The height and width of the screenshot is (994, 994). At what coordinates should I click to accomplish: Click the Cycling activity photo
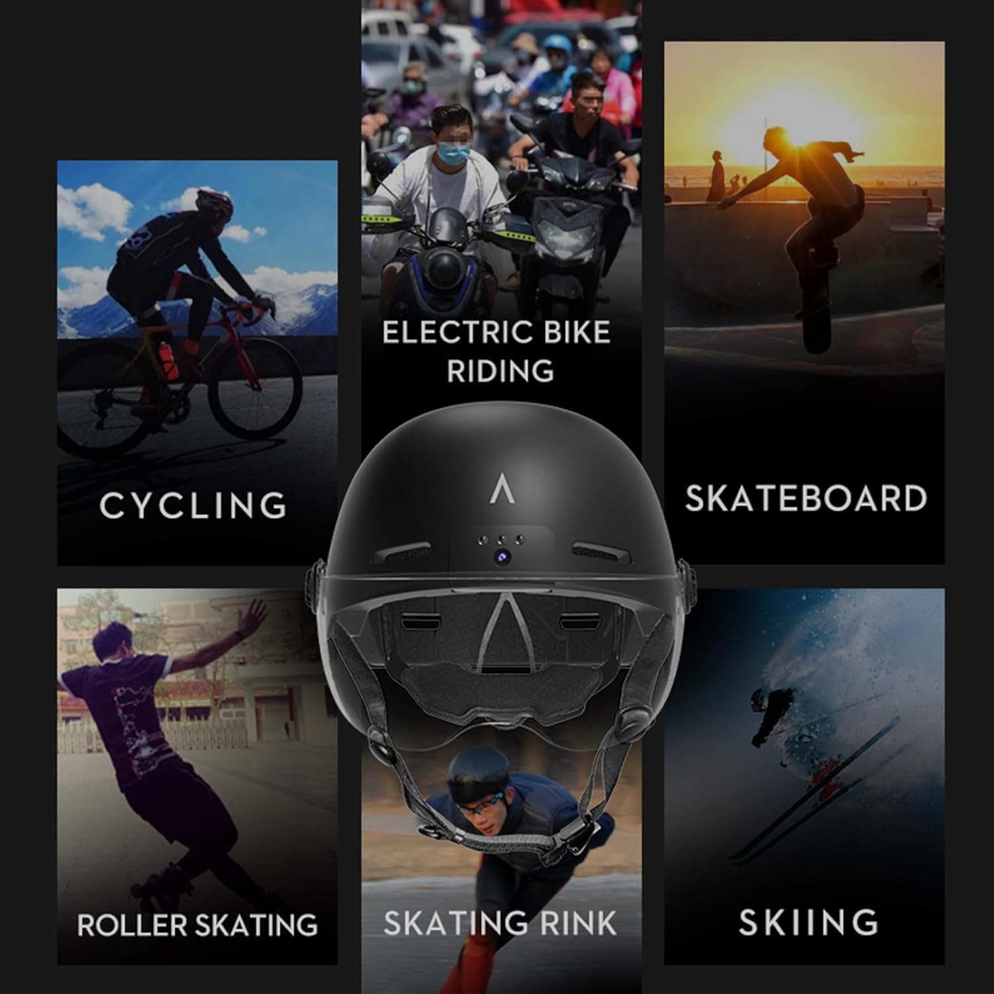coord(197,362)
